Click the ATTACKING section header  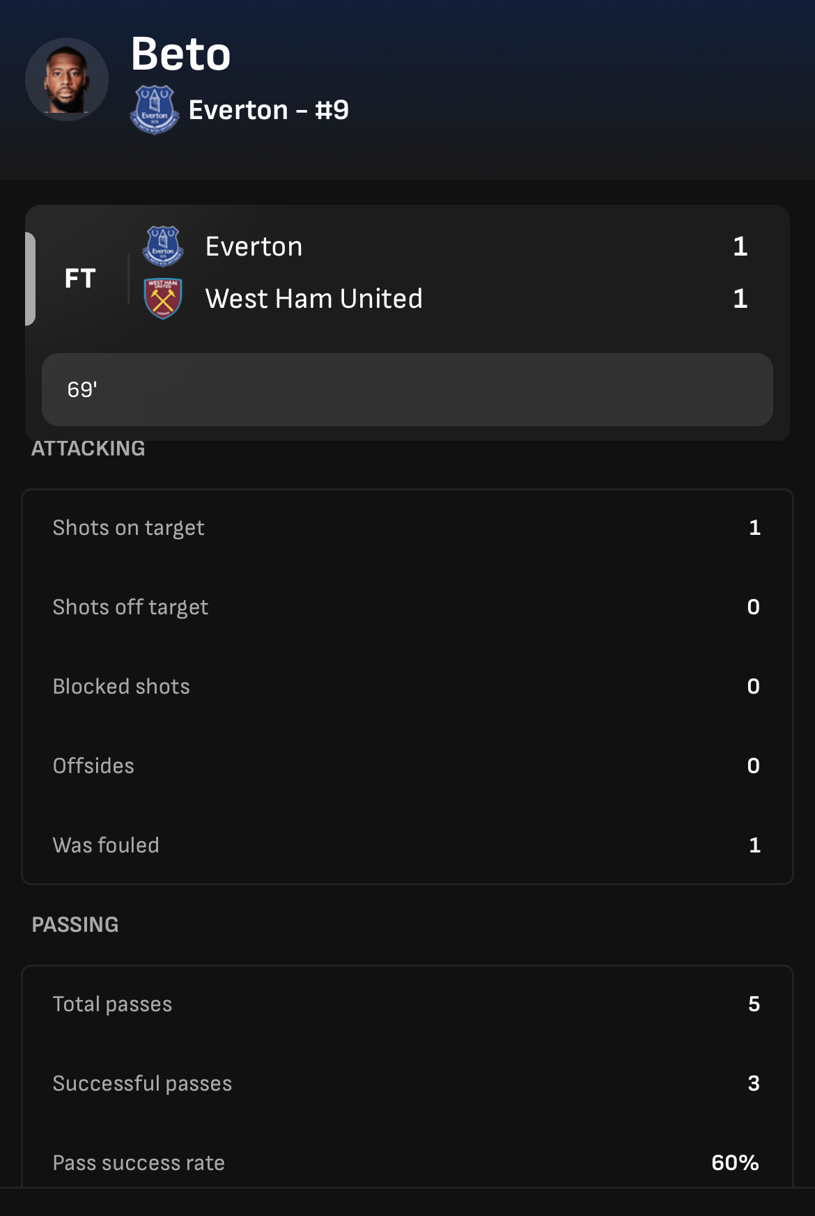point(88,449)
